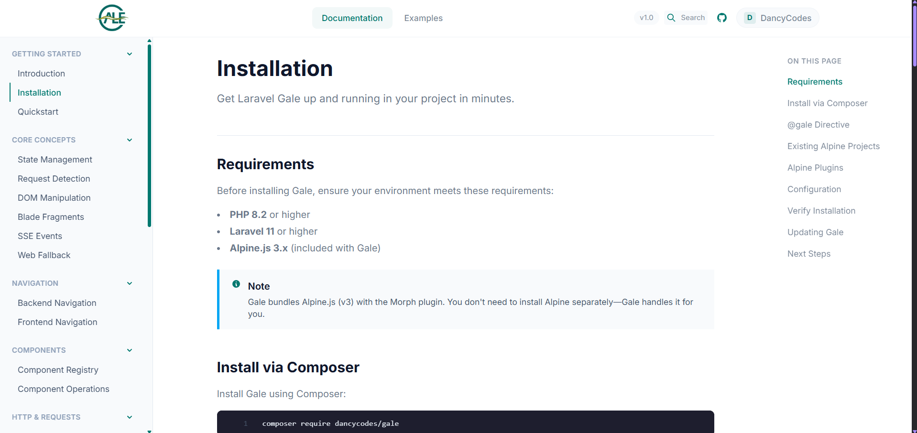
Task: Open Blade Fragments page
Action: (x=51, y=217)
